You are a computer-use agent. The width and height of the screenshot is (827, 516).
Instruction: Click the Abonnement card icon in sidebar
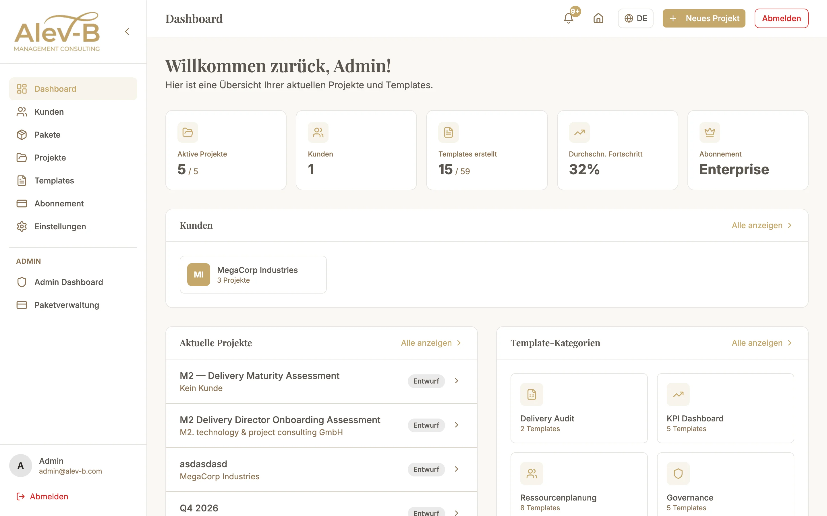pos(22,204)
